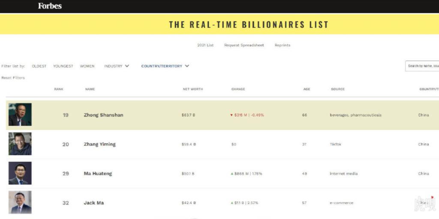Sort by Rank column header

(x=59, y=89)
